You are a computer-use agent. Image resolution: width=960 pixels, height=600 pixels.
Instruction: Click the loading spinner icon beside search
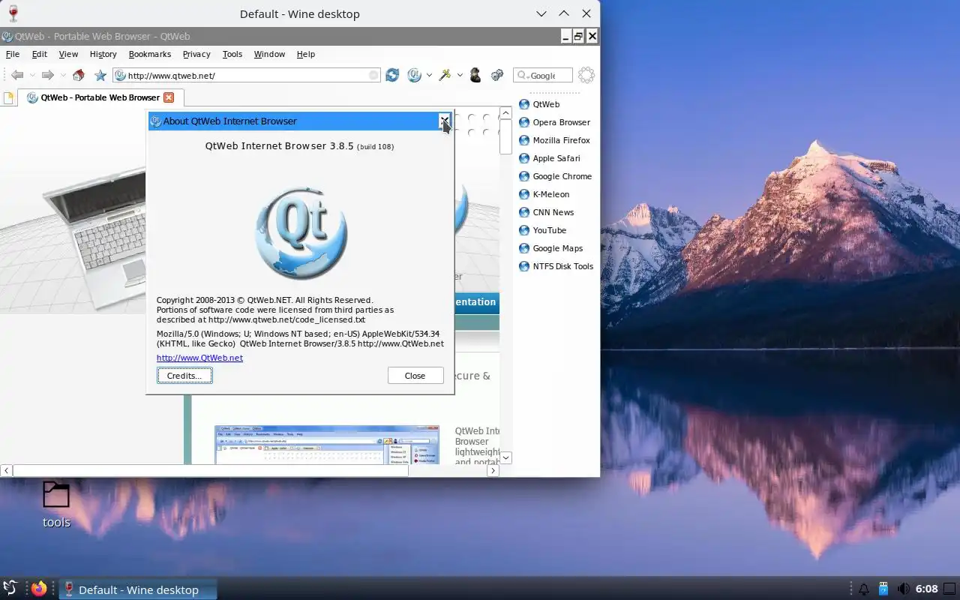586,75
